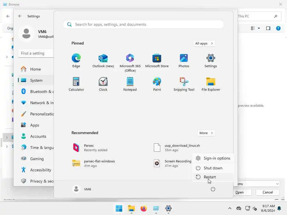This screenshot has width=287, height=215.
Task: Launch the Paint app
Action: pyautogui.click(x=157, y=84)
